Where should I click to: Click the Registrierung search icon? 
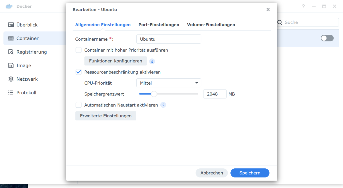pyautogui.click(x=11, y=52)
